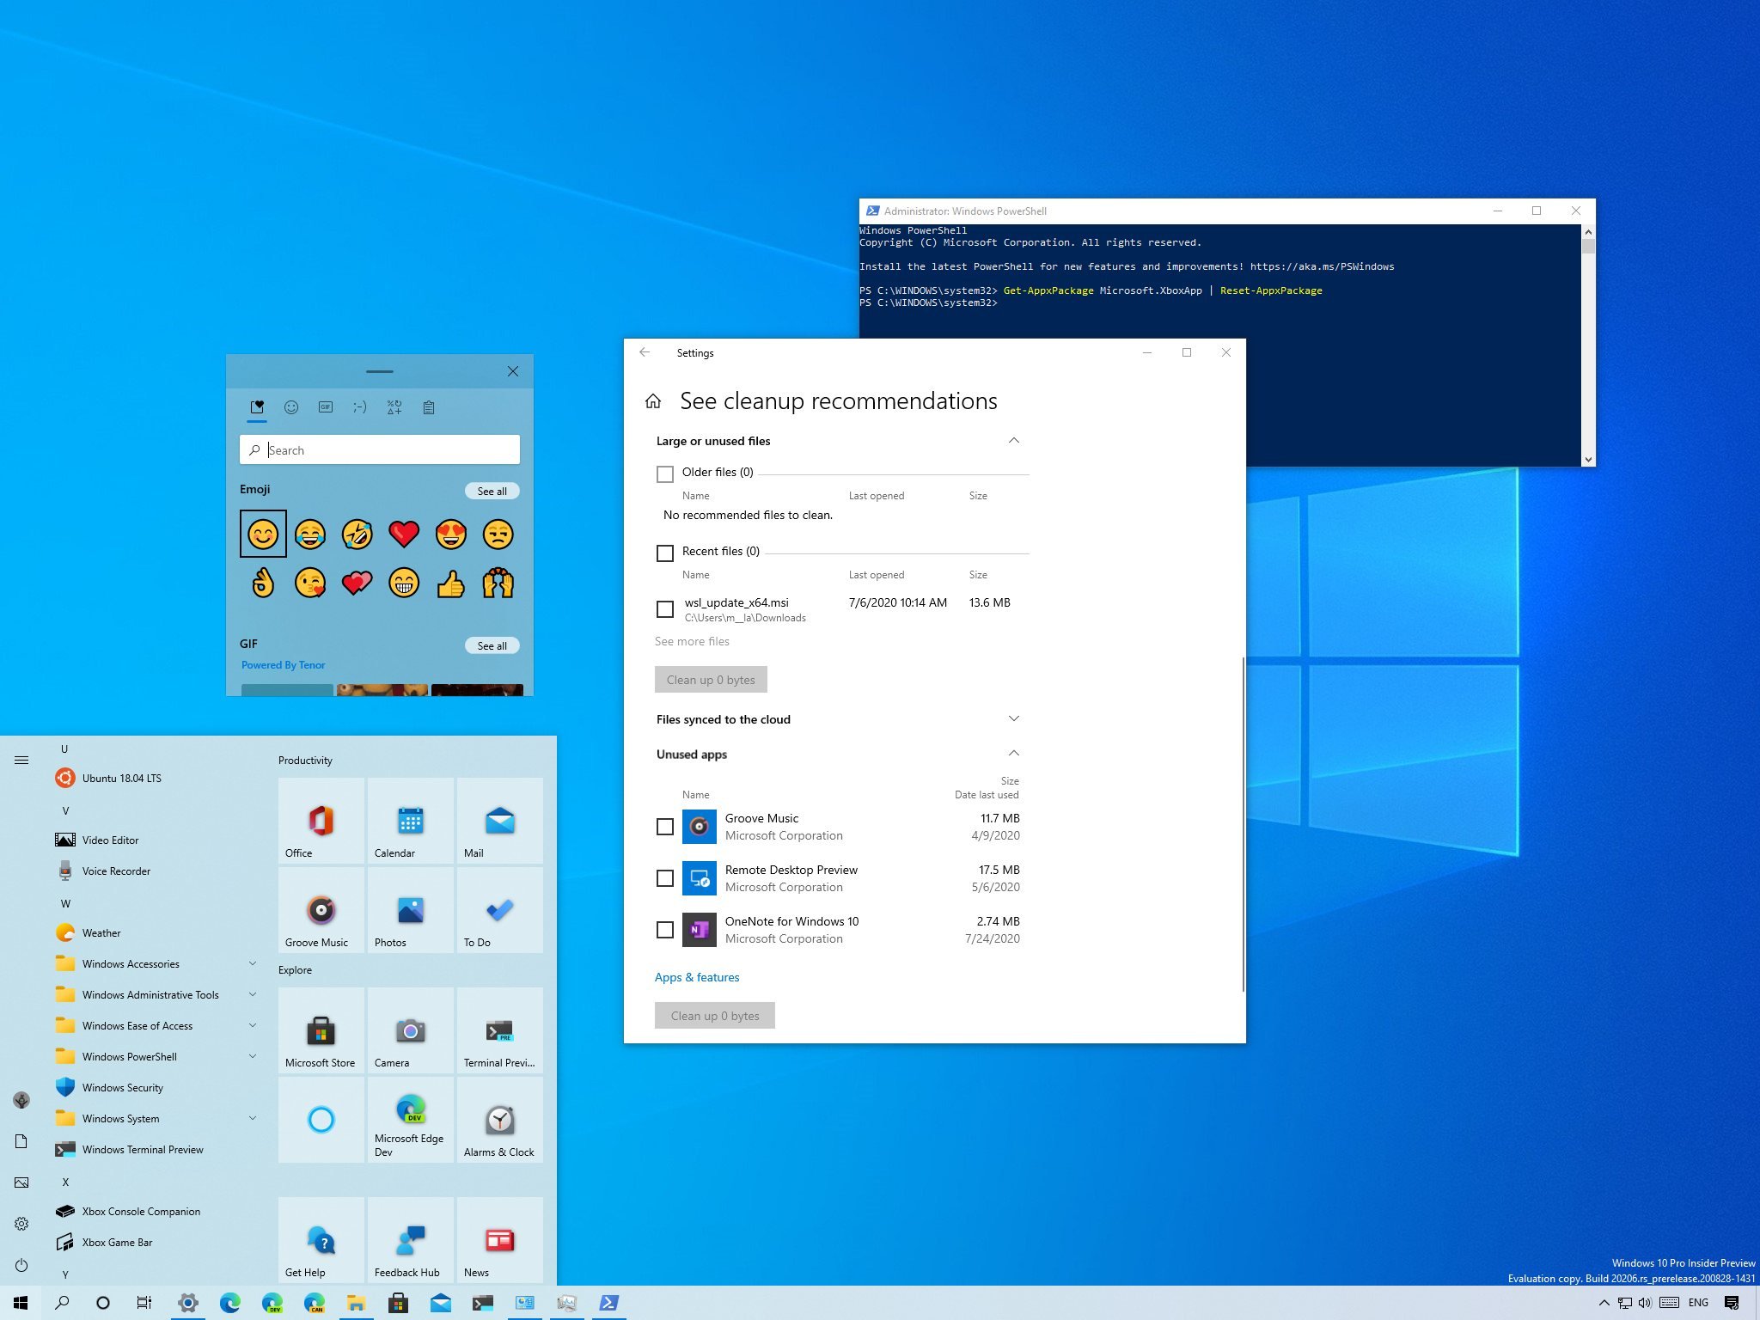Image resolution: width=1760 pixels, height=1320 pixels.
Task: Check the wsl_update_x64.msi recent file
Action: 665,602
